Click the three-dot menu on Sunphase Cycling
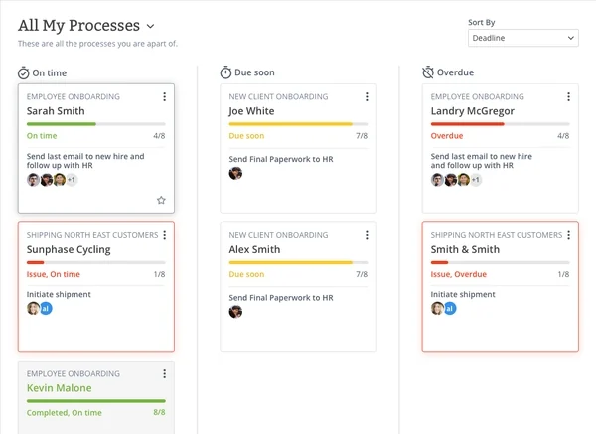Image resolution: width=596 pixels, height=434 pixels. [x=164, y=235]
